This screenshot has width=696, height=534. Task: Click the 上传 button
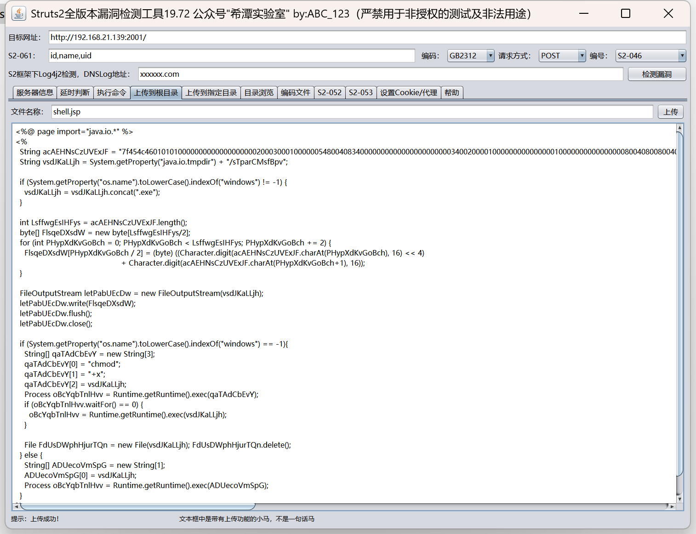coord(671,112)
